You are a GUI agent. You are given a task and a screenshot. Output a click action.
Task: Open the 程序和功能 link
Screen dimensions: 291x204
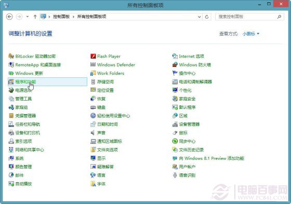tap(25, 82)
